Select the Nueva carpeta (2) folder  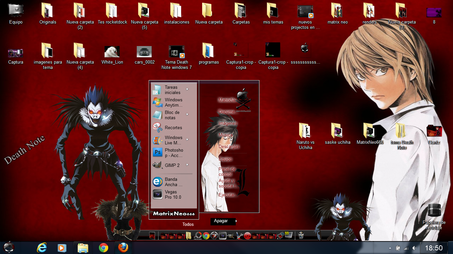pyautogui.click(x=80, y=16)
